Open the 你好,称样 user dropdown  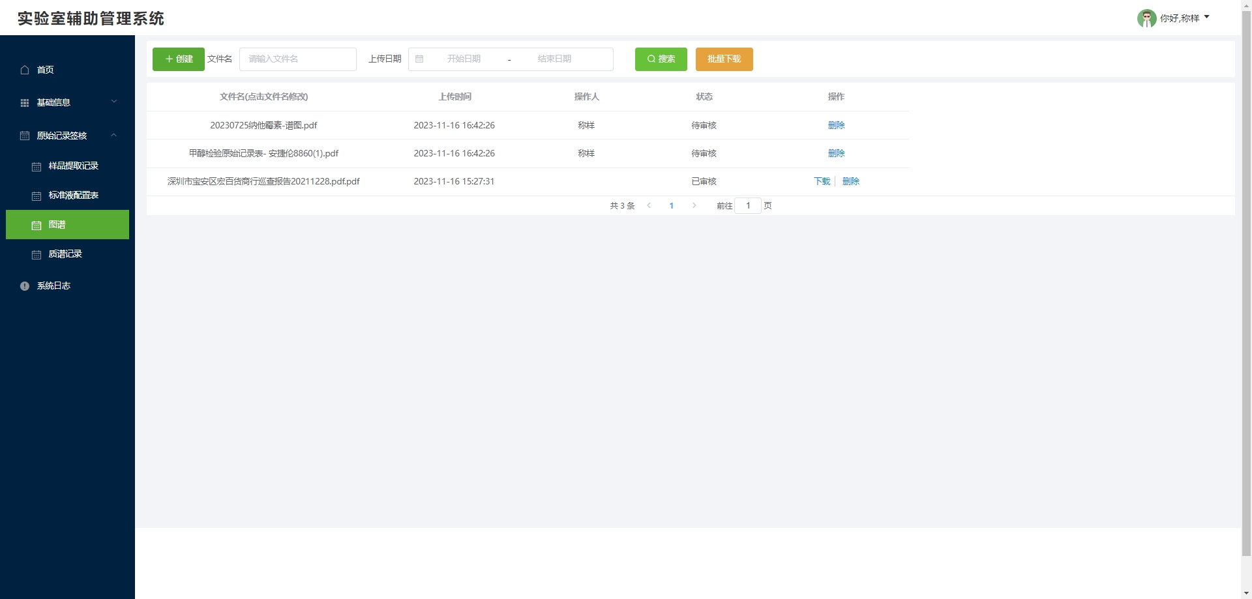click(x=1185, y=18)
